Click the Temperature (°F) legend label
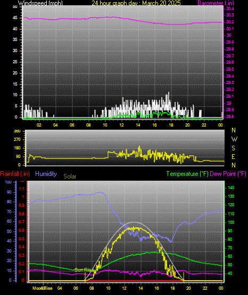 click(x=187, y=174)
